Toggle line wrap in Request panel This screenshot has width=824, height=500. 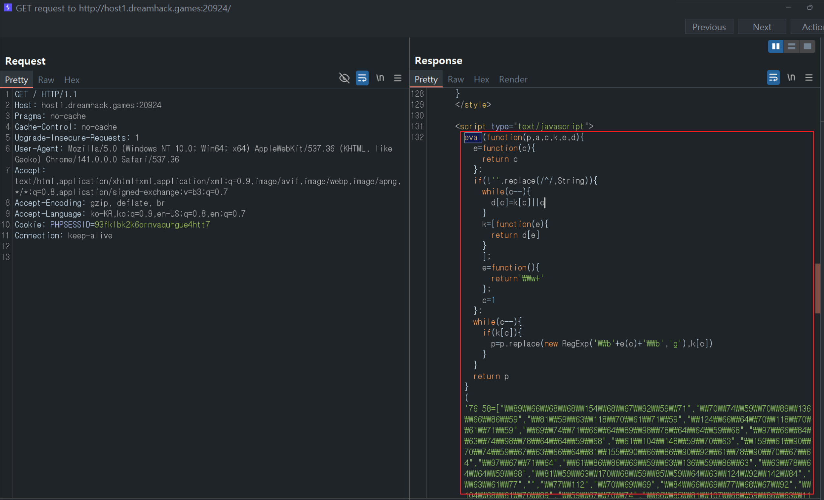tap(362, 78)
